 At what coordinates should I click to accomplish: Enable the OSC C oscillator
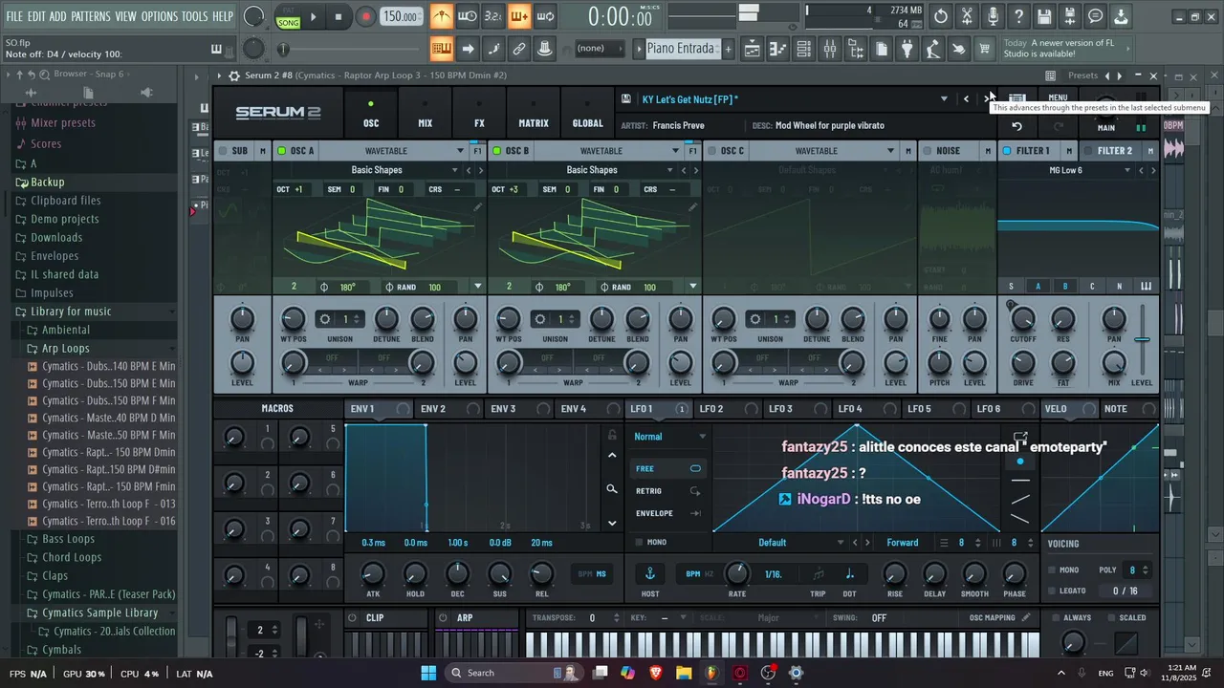[x=711, y=151]
